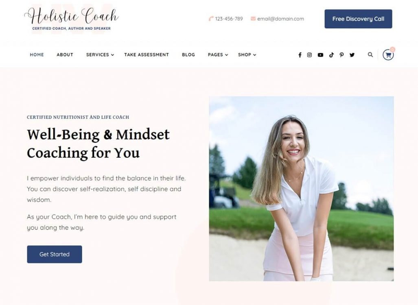Image resolution: width=418 pixels, height=305 pixels.
Task: Open the Instagram social icon
Action: [x=309, y=55]
